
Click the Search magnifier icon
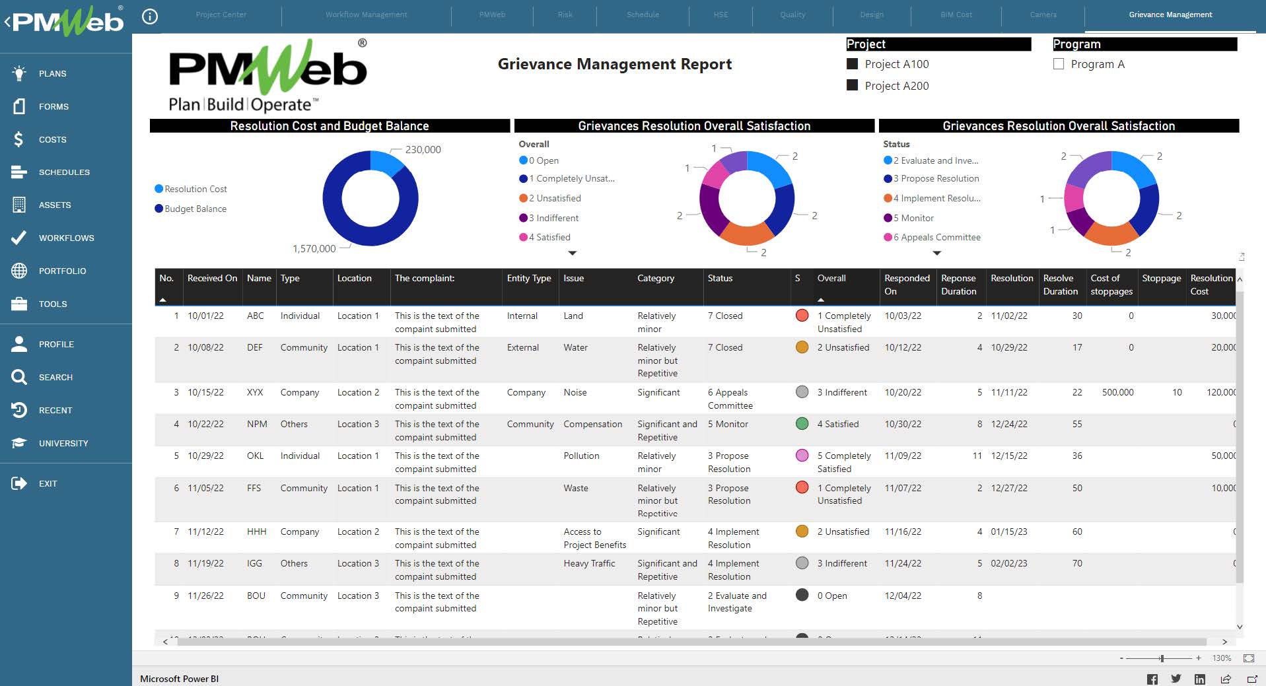(x=19, y=377)
